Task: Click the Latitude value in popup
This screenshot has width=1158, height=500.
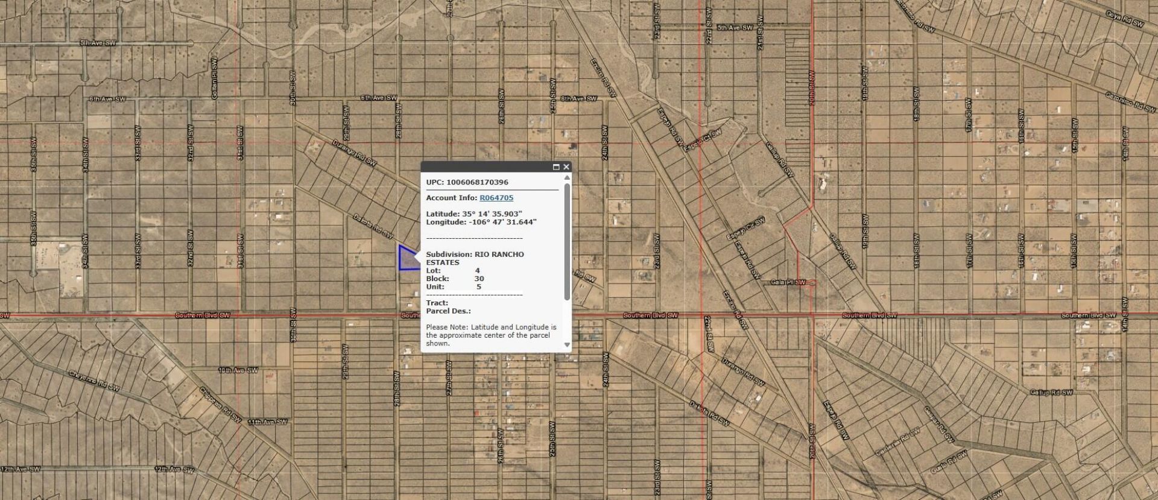Action: 492,214
